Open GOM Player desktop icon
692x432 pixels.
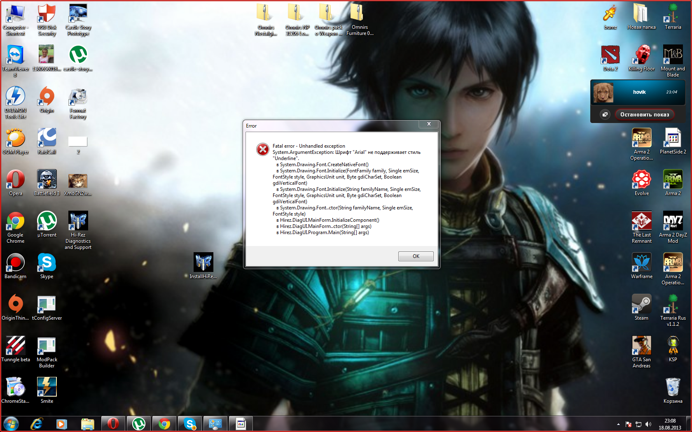tap(16, 142)
